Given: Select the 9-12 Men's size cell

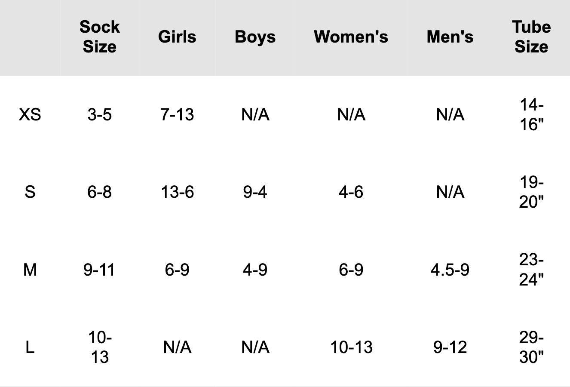Looking at the screenshot, I should pyautogui.click(x=450, y=347).
